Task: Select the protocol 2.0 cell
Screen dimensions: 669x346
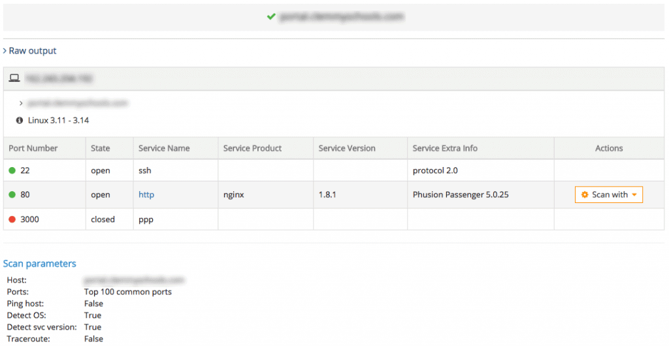Action: pyautogui.click(x=481, y=170)
